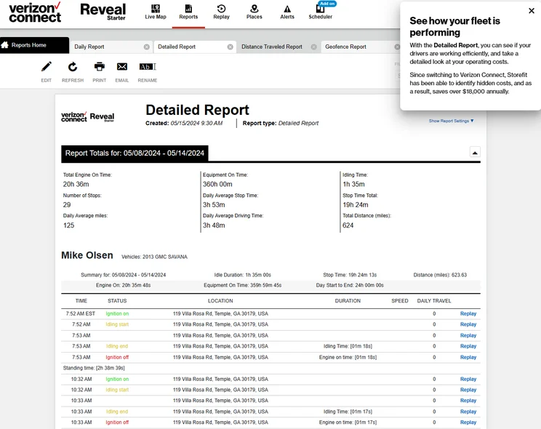Screen dimensions: 541x429
Task: Click Replay for 10:33 AM Idling end
Action: [x=468, y=412]
